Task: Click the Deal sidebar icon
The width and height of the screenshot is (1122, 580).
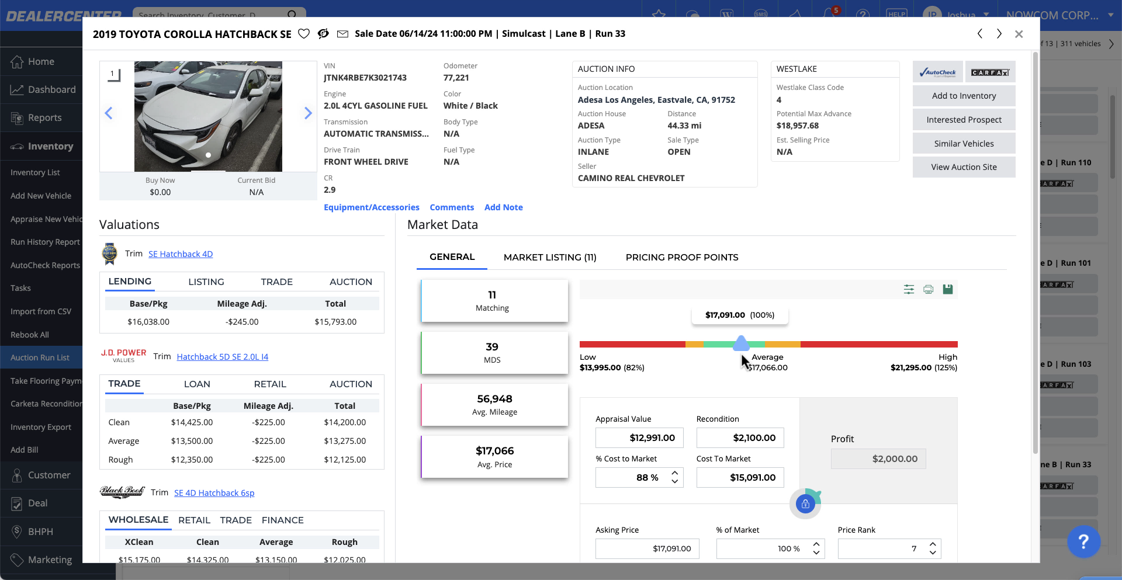Action: [x=17, y=503]
